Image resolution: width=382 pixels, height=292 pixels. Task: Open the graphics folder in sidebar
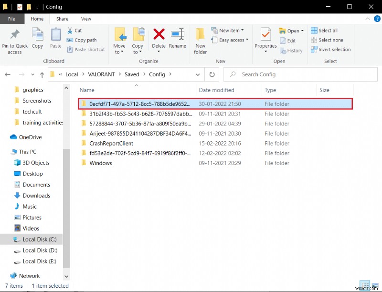tap(29, 90)
